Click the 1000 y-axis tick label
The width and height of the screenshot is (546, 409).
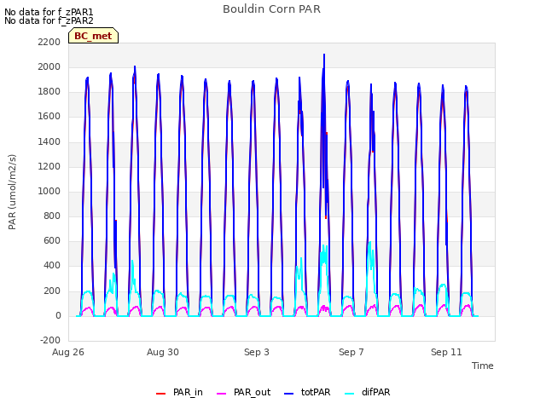(49, 191)
